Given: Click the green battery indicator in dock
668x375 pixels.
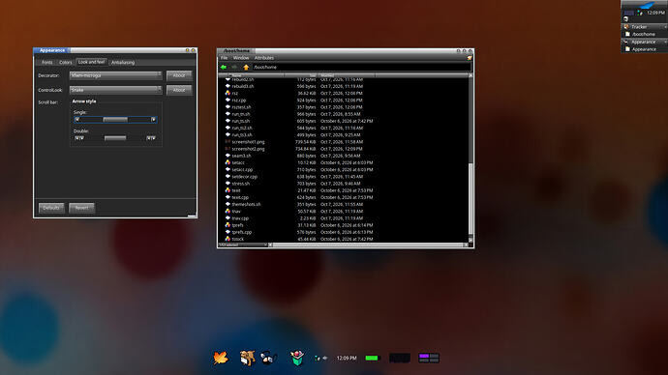Looking at the screenshot, I should pos(372,358).
